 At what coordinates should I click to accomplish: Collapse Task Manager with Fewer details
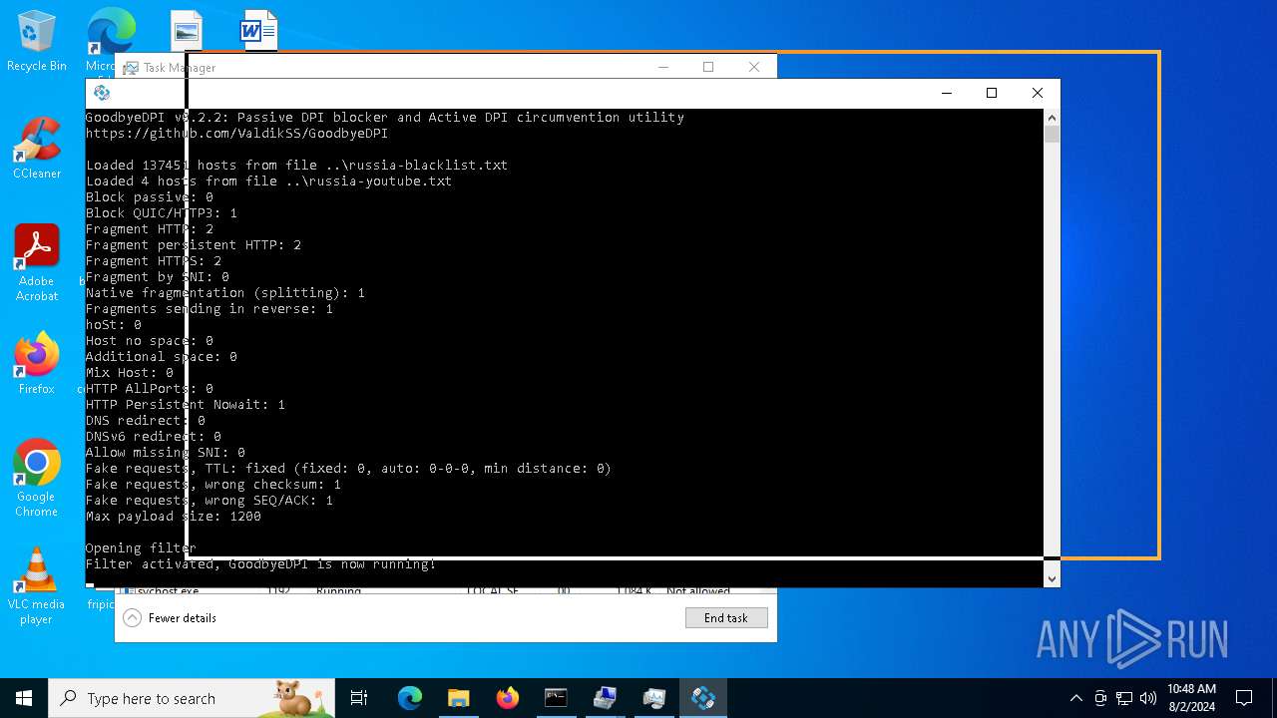170,618
